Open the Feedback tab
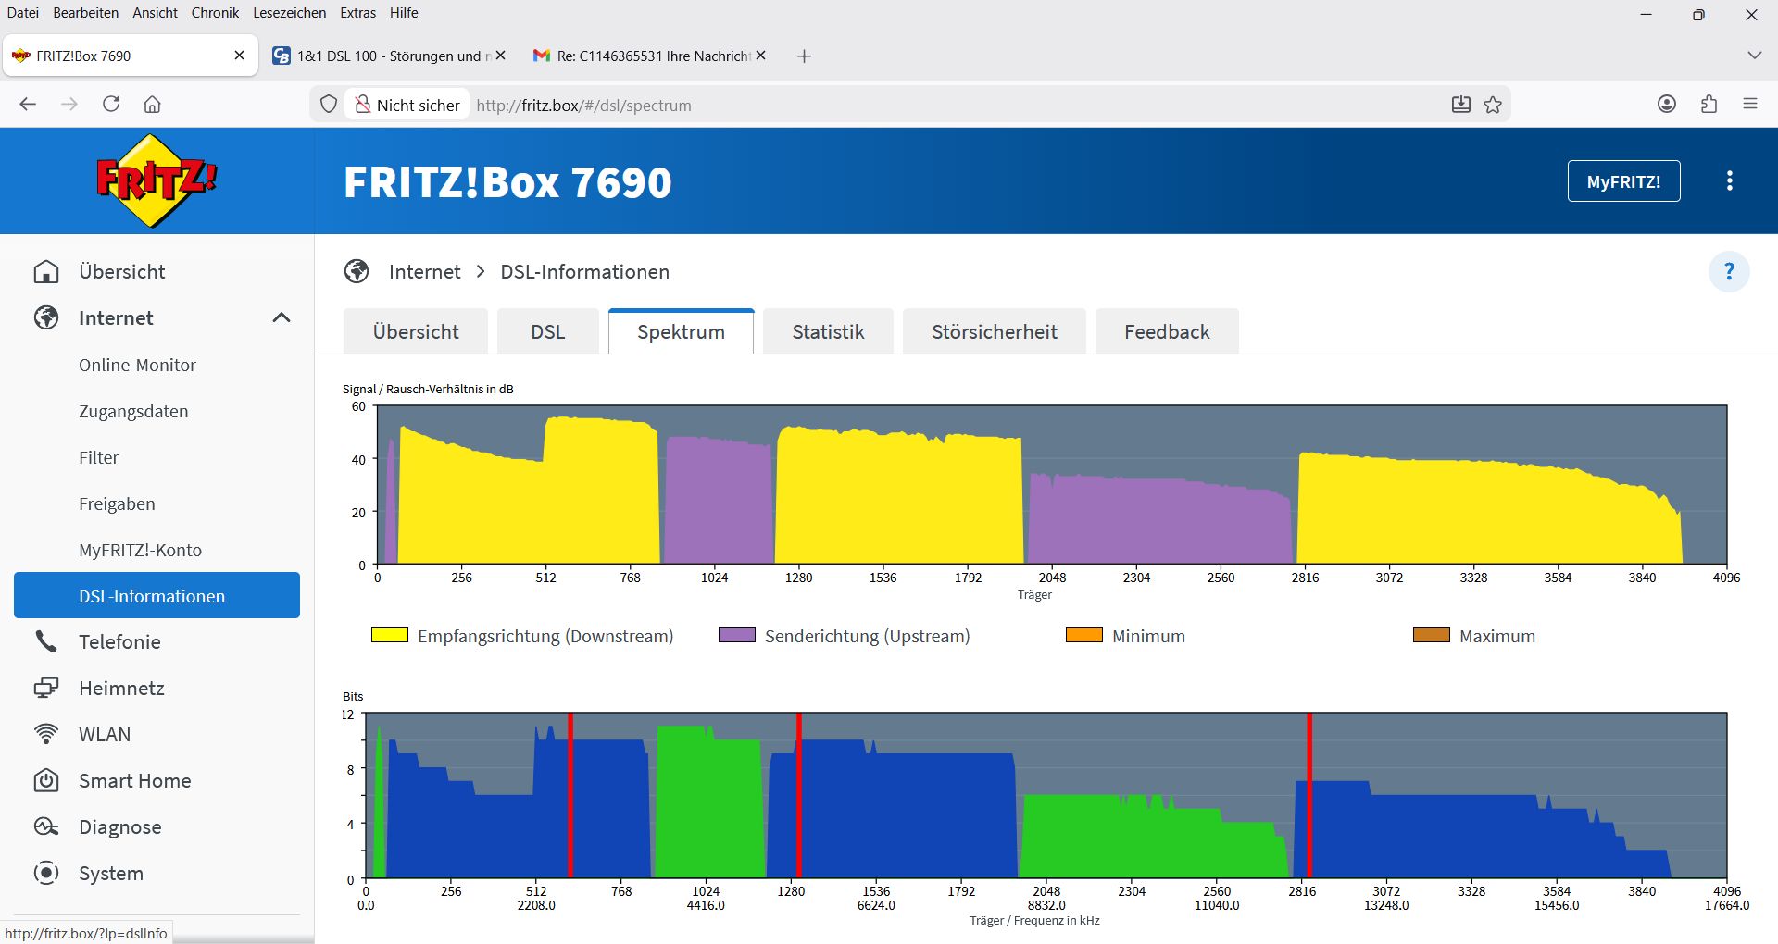1778x944 pixels. [1167, 331]
